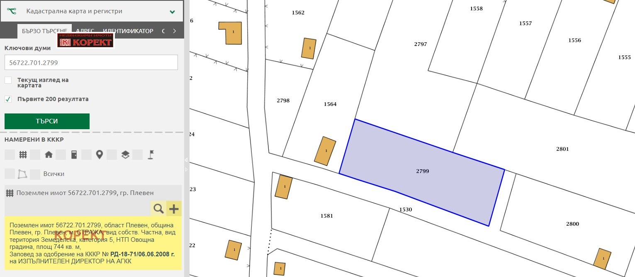
Task: Expand the 'Кадастрална карта и регистри' dropdown
Action: coord(173,12)
